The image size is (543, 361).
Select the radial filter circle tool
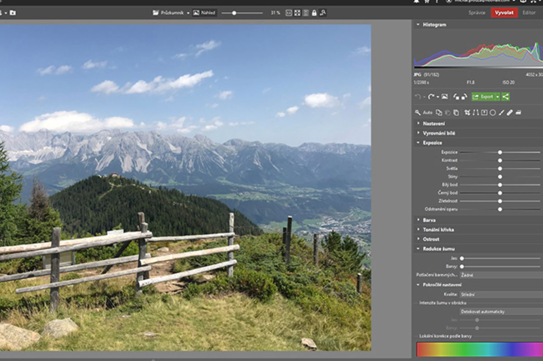point(493,113)
